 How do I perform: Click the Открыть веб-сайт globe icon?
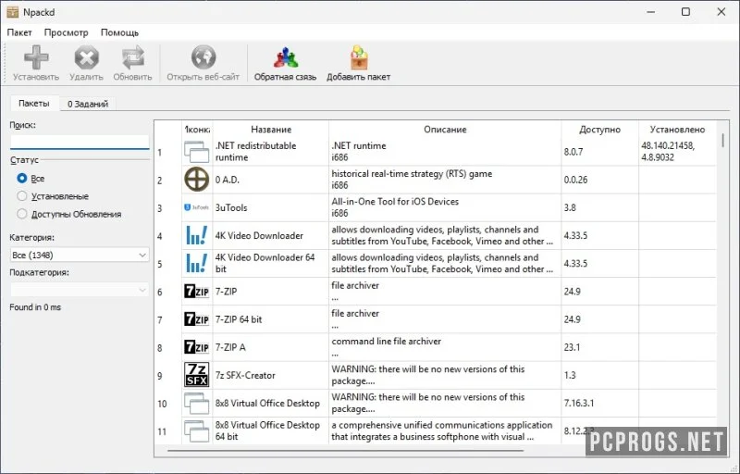pos(203,57)
